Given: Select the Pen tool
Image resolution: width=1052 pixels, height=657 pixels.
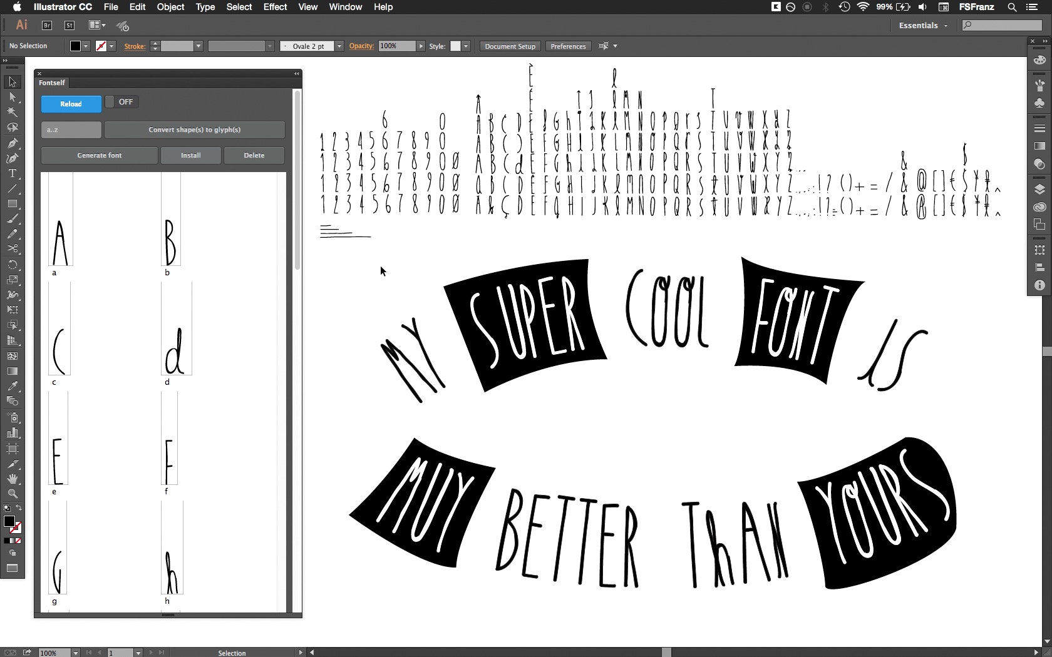Looking at the screenshot, I should tap(12, 143).
